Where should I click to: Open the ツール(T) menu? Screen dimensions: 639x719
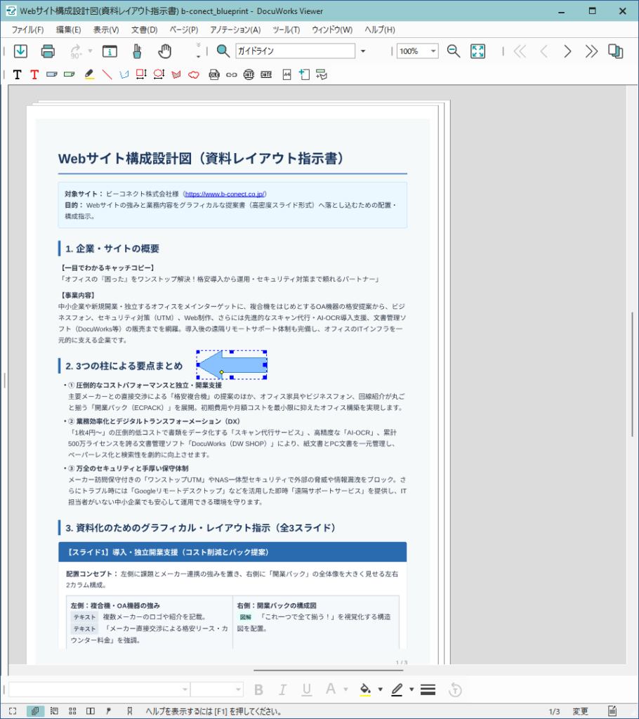click(286, 29)
